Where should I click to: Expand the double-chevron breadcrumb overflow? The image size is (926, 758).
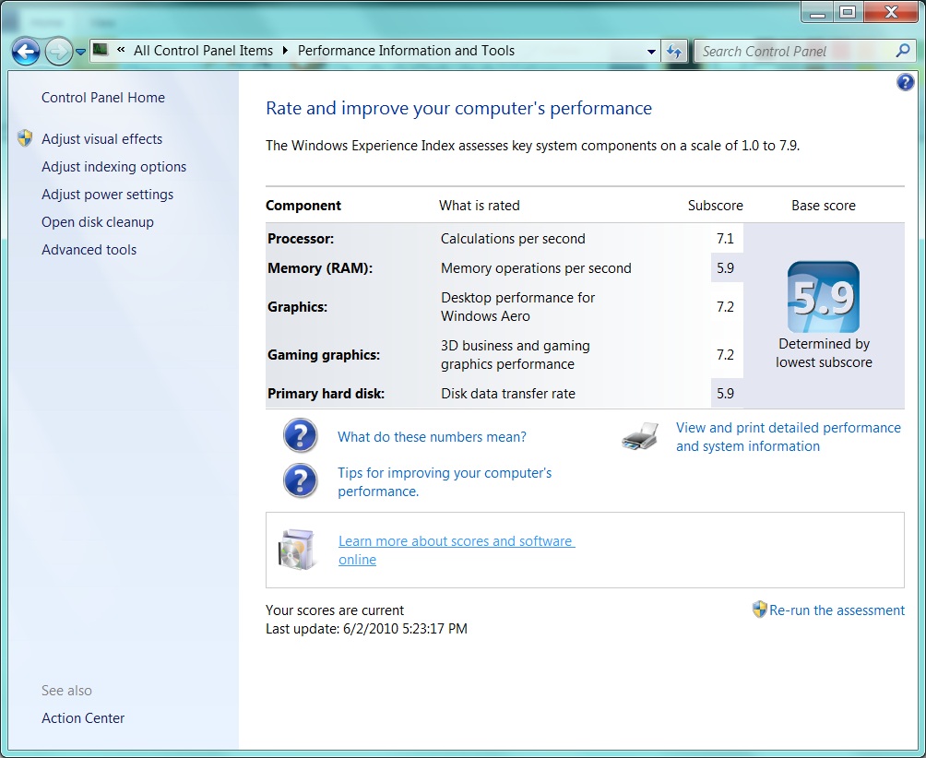coord(121,50)
